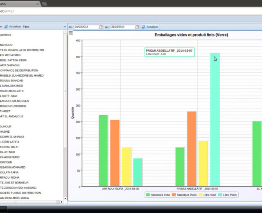Image resolution: width=262 pixels, height=213 pixels.
Task: Toggle Litre Plein series in legend
Action: pos(227,195)
